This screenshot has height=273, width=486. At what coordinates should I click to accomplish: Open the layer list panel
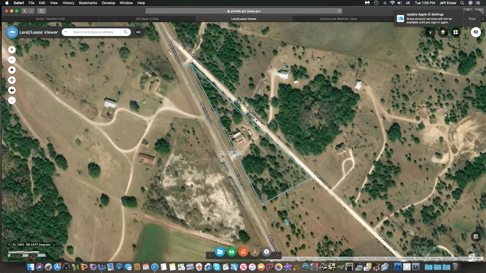point(443,32)
